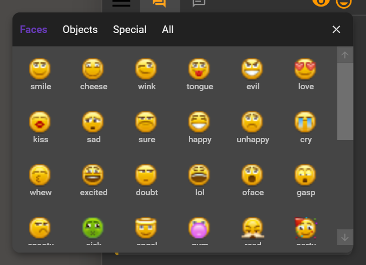Pick the angel halo emoticon
The width and height of the screenshot is (366, 265).
pyautogui.click(x=146, y=228)
